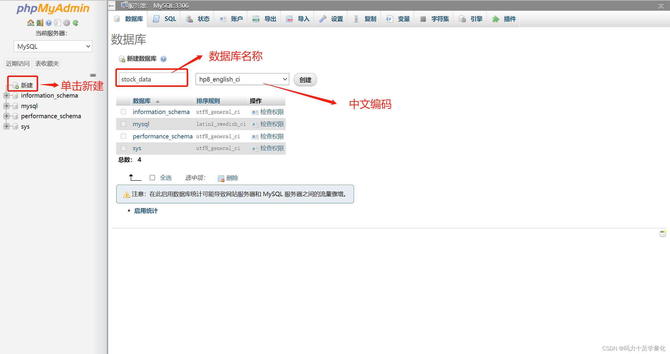This screenshot has width=670, height=354.
Task: Click the privileges icon for performance_schema row
Action: (x=255, y=137)
